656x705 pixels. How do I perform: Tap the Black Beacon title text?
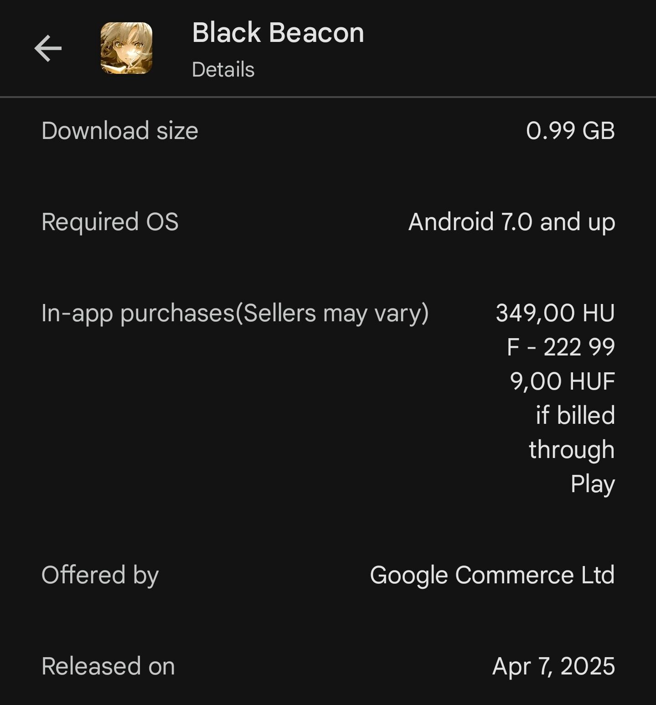278,33
